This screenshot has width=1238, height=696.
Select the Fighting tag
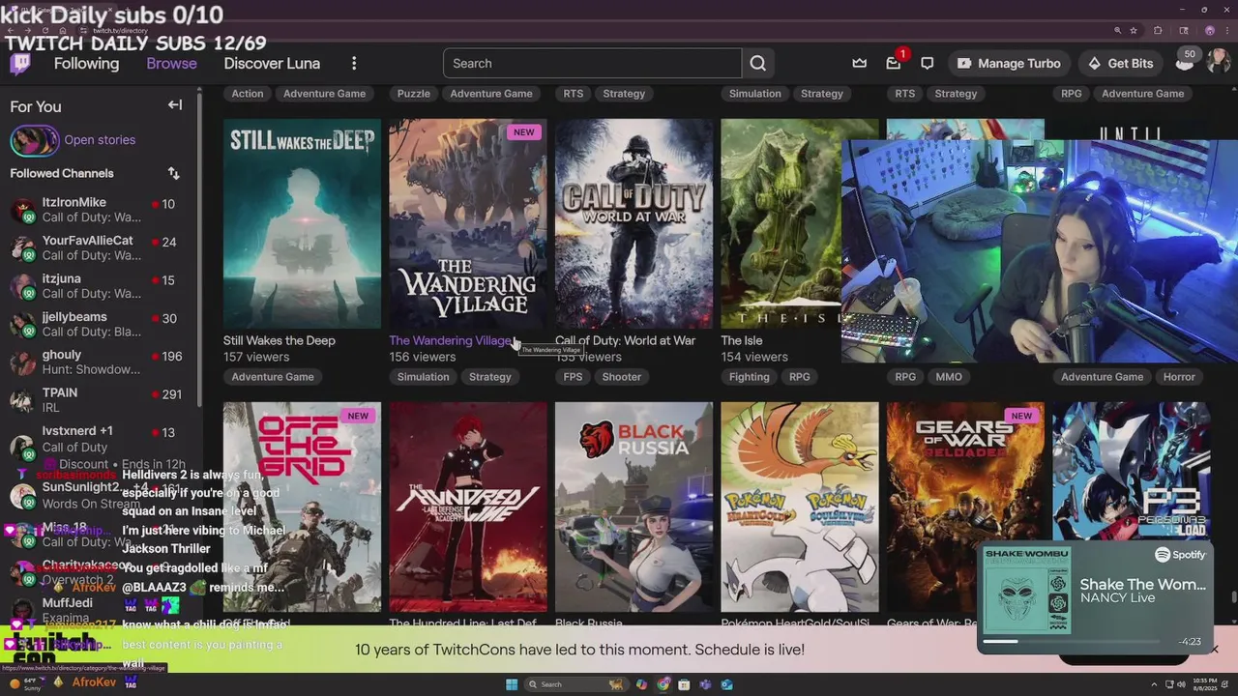coord(750,377)
